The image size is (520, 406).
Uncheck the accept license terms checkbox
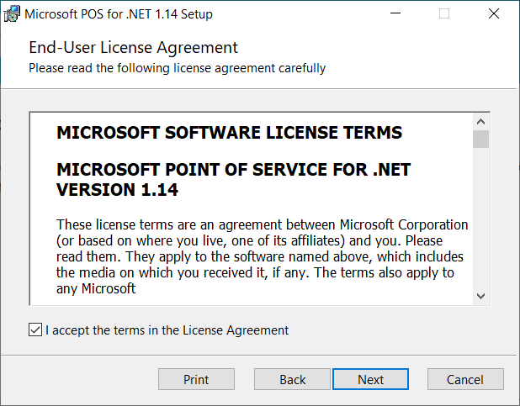[34, 330]
